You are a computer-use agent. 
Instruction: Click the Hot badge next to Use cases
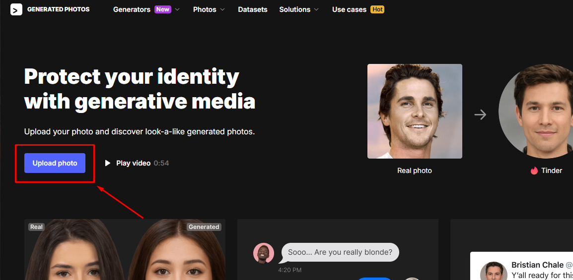[377, 9]
